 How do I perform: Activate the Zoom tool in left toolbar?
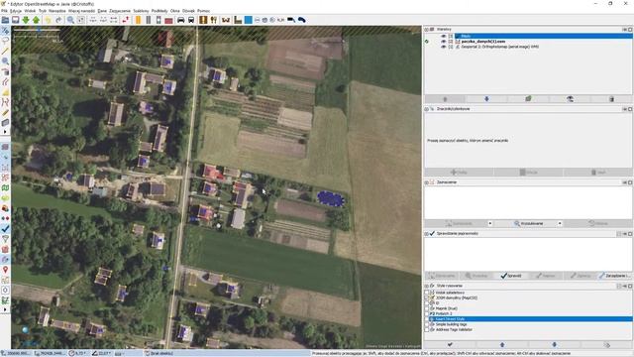[5, 61]
